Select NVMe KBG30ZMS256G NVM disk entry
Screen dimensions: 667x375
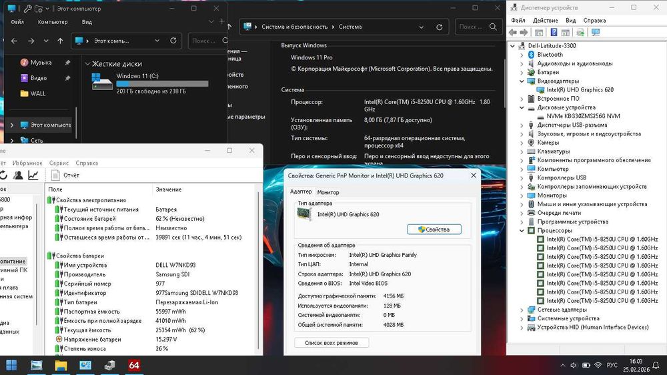point(583,116)
